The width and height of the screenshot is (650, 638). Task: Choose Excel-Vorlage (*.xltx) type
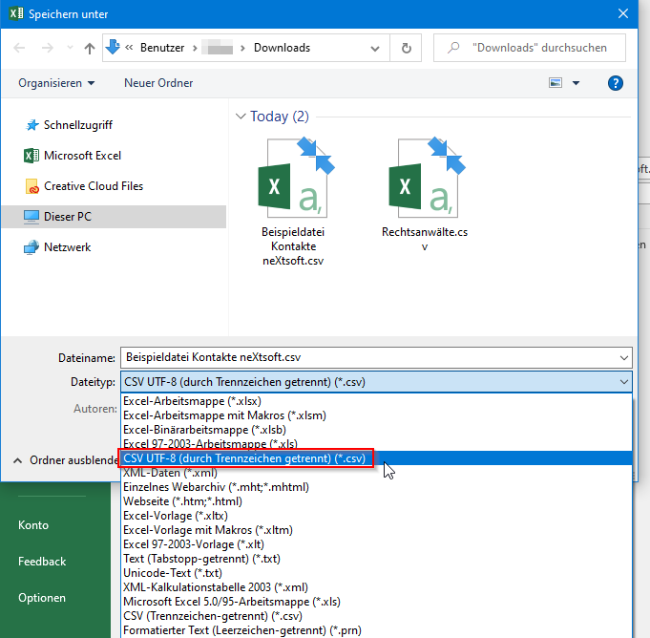coord(376,516)
